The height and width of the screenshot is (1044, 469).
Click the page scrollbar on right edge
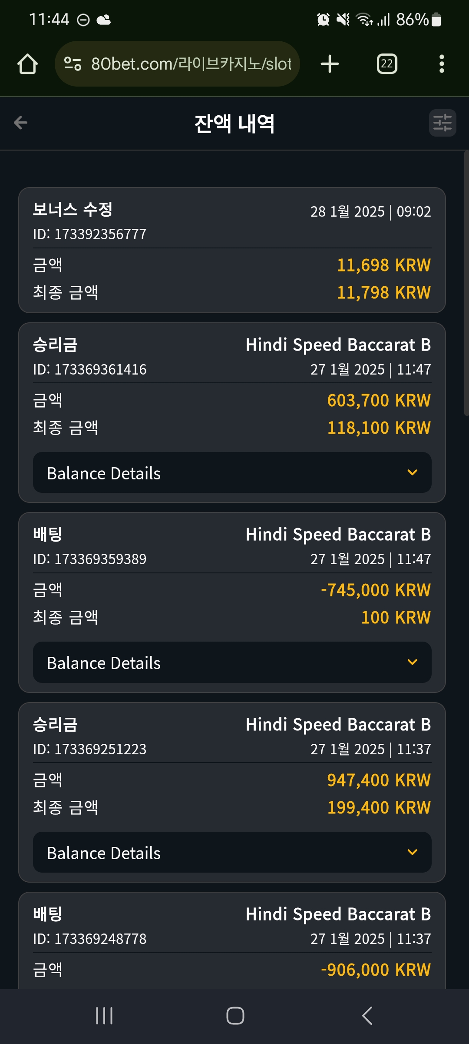[466, 283]
